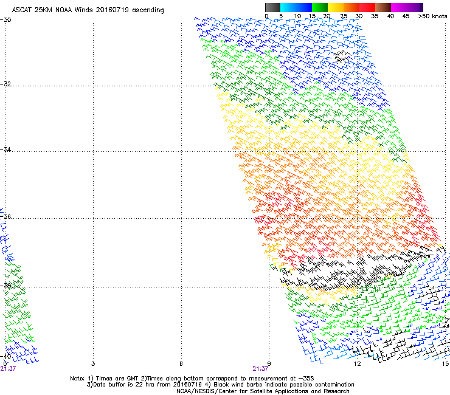Click the cyan-blue 5-15 knots legend band
450x395 pixels.
tap(296, 7)
